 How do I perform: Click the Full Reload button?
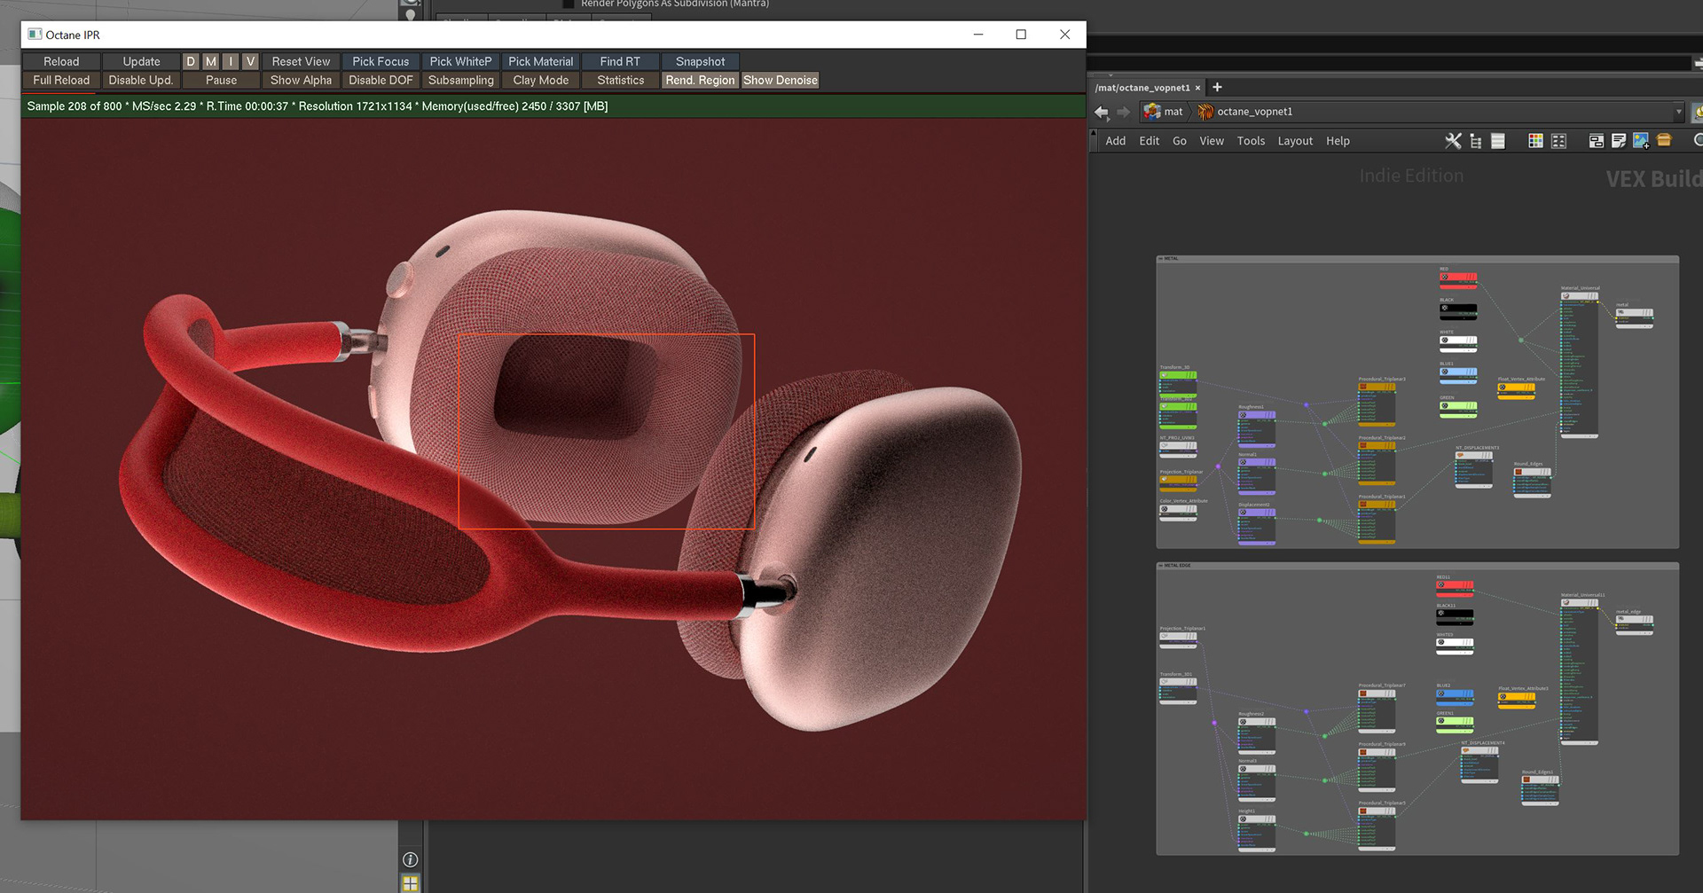tap(61, 80)
